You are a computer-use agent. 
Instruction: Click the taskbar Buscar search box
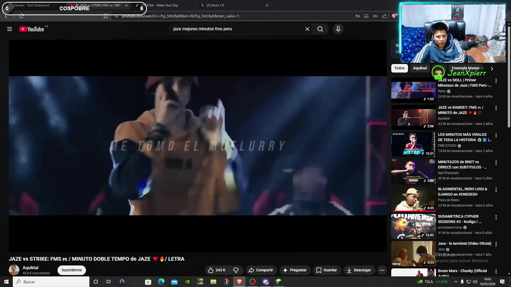(51, 282)
